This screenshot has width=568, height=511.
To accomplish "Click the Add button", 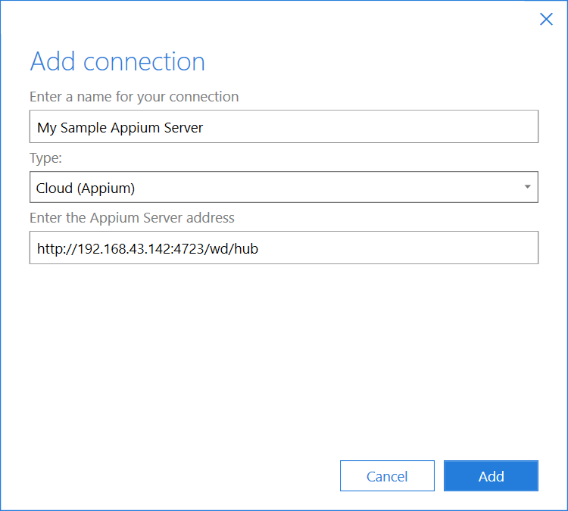I will pos(491,476).
